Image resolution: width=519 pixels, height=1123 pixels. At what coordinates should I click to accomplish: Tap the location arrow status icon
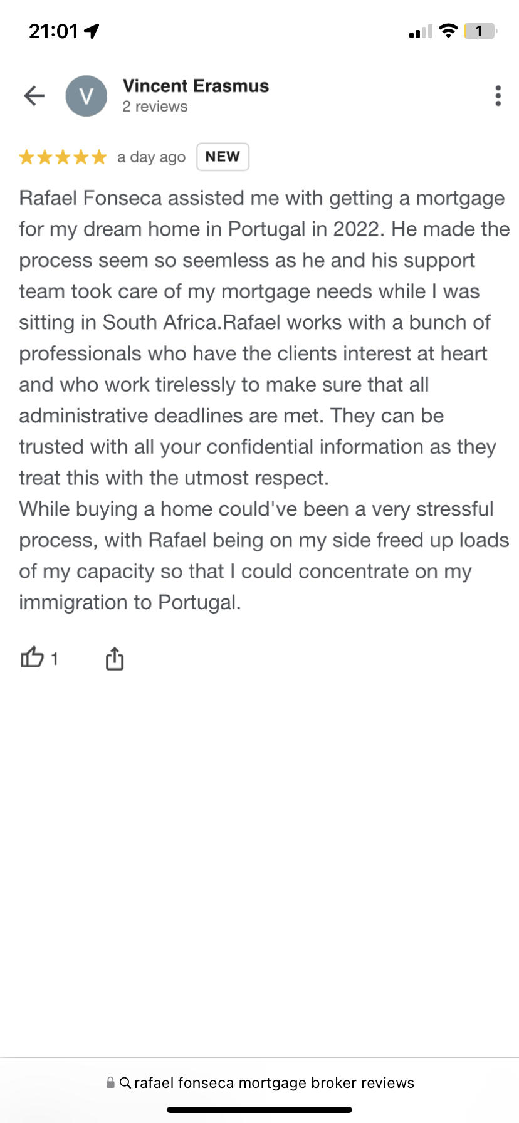coord(92,31)
